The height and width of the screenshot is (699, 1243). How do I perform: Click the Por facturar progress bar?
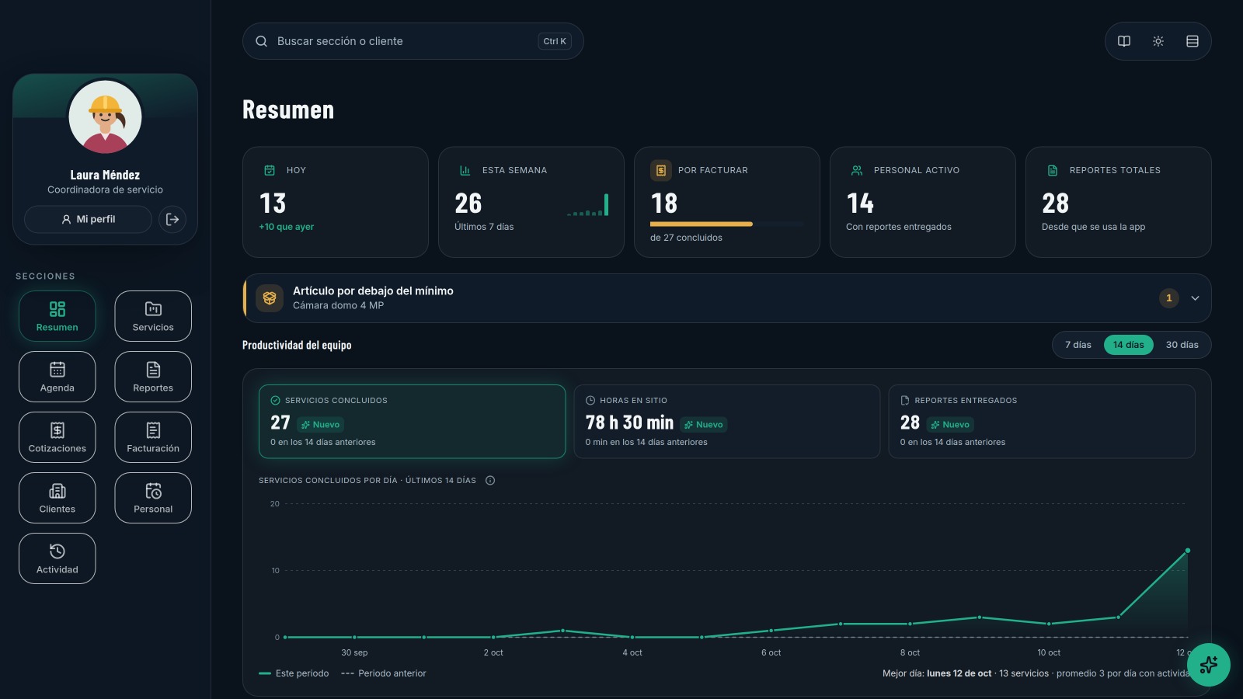[728, 224]
